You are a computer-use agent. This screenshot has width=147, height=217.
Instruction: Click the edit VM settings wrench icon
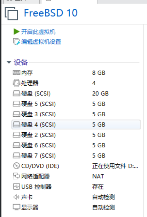[x=17, y=42]
